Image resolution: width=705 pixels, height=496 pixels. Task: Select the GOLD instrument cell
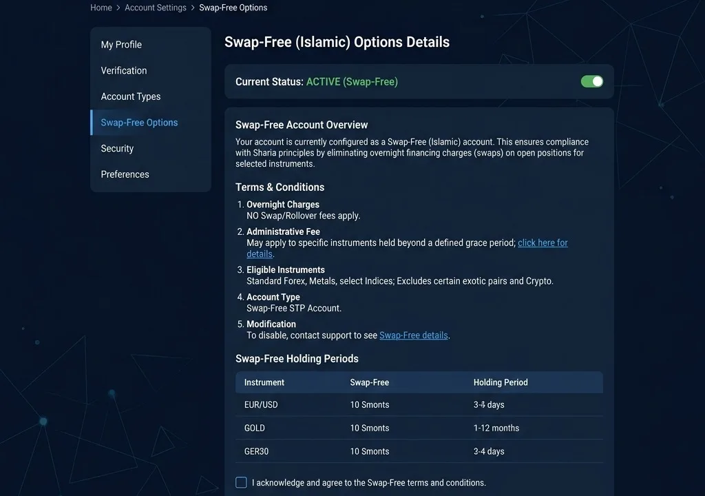tap(255, 428)
